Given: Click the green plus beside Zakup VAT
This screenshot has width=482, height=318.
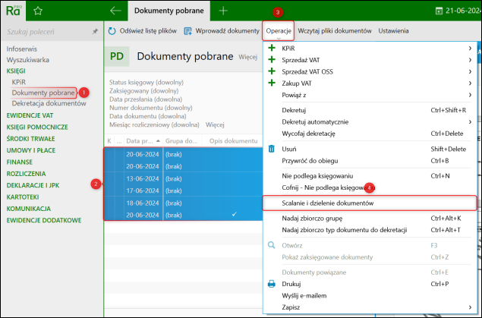Looking at the screenshot, I should (x=272, y=83).
